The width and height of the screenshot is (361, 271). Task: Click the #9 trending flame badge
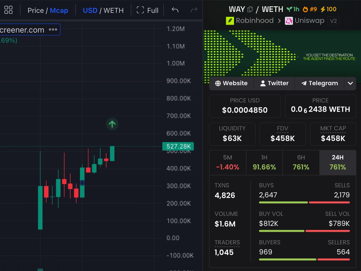coord(310,9)
